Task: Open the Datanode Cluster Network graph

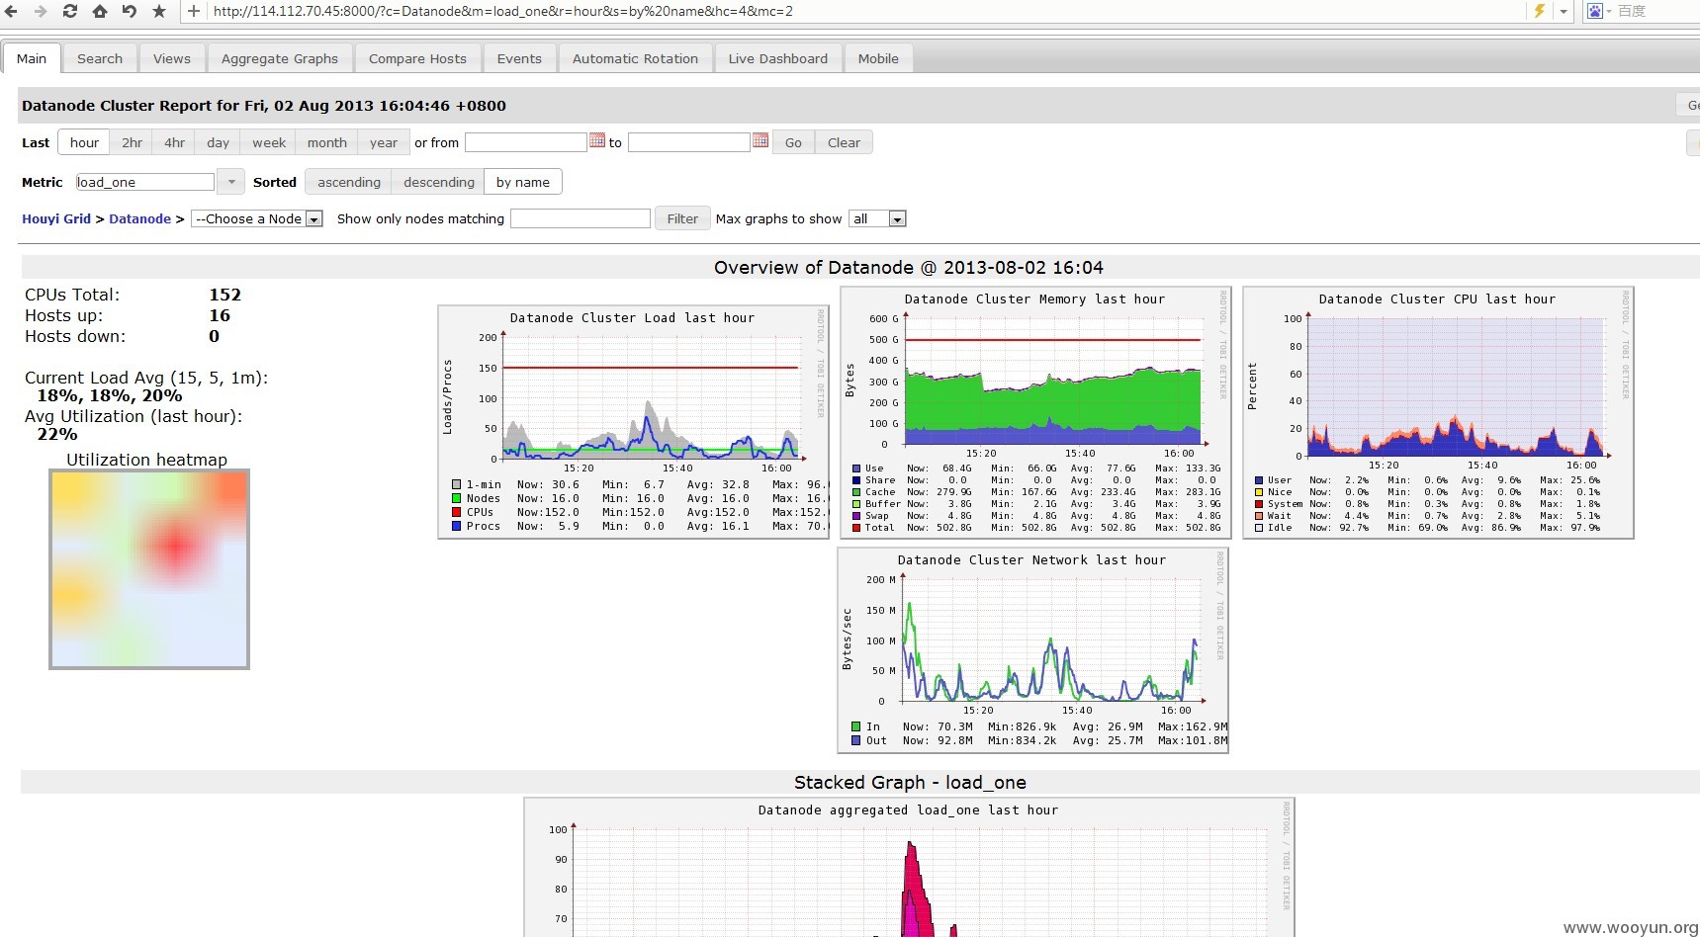Action: [x=1032, y=650]
